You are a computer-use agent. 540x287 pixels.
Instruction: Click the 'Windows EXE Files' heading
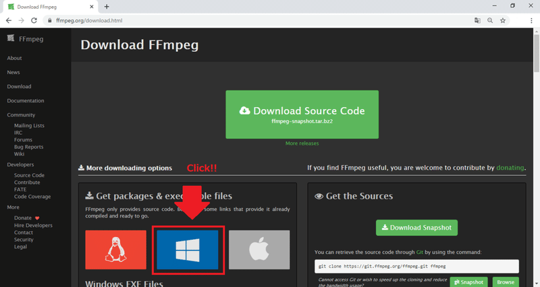[124, 283]
